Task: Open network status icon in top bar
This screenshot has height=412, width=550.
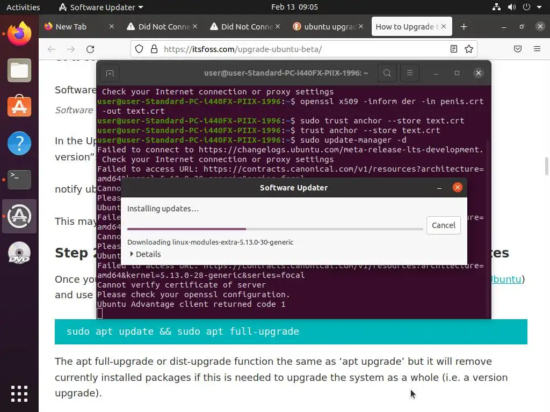Action: tap(496, 7)
